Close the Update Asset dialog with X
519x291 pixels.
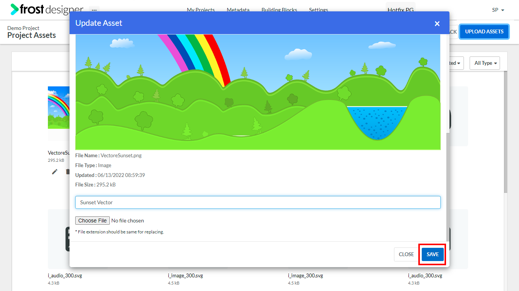[437, 23]
